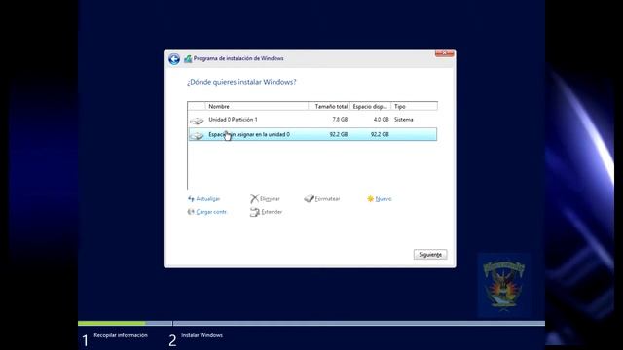Sort by the Tamaño total column header

click(x=329, y=106)
